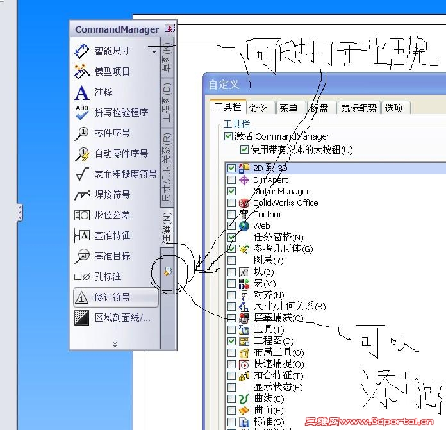Select the 零件序号 balloon tool

103,133
